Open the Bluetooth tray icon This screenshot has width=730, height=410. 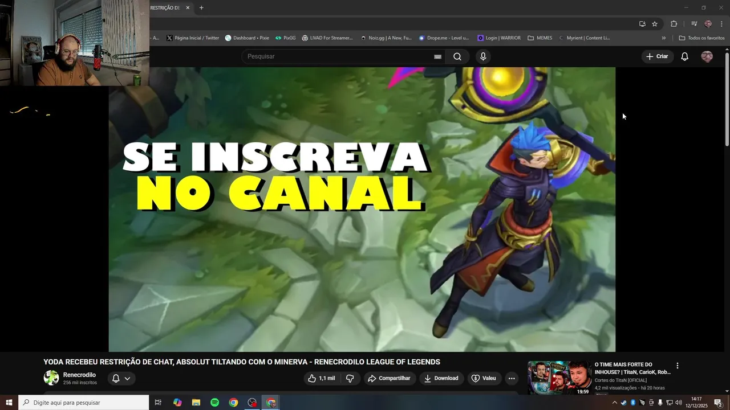coord(632,403)
